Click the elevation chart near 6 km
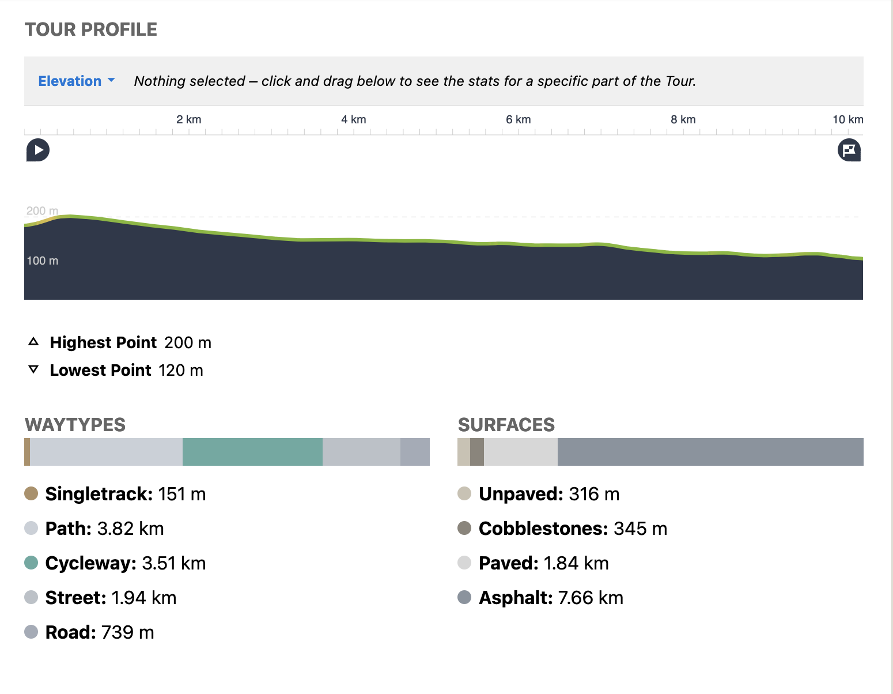The width and height of the screenshot is (893, 694). click(519, 271)
